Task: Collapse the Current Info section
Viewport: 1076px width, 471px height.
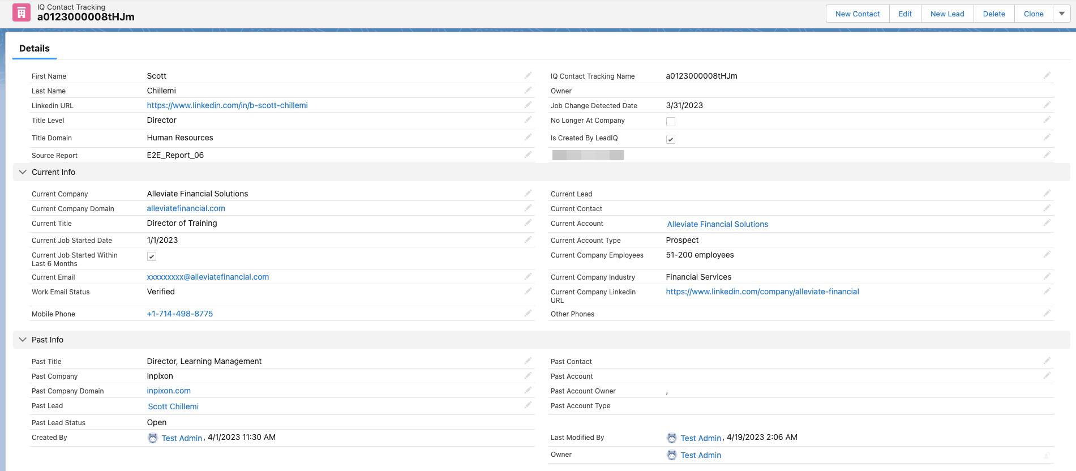Action: [23, 172]
